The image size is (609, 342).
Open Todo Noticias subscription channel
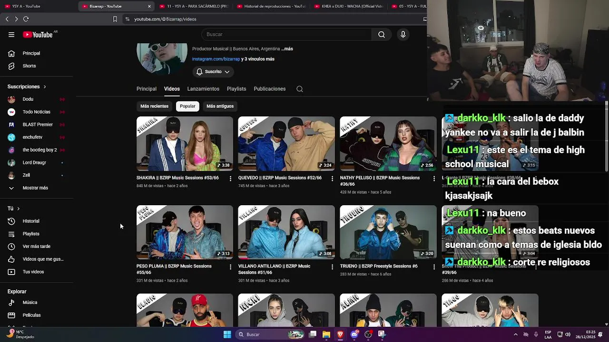click(37, 112)
